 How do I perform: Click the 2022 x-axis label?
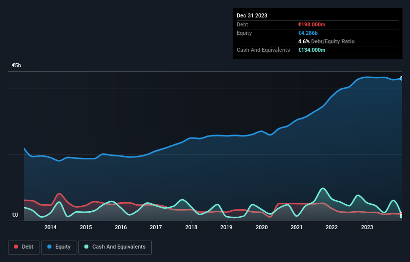pos(332,227)
